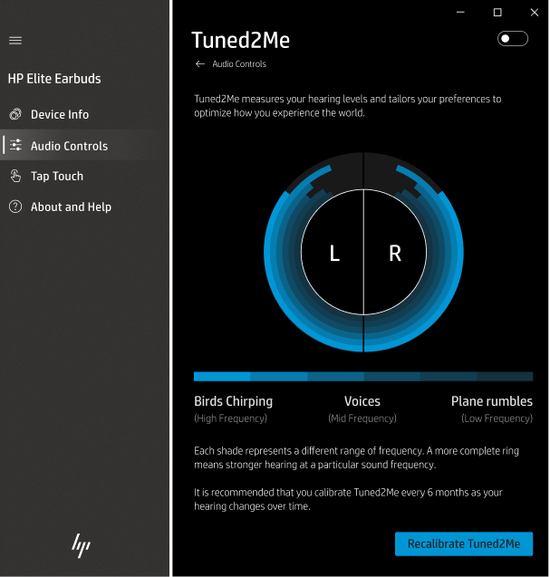Click the brightest blue frequency bar segment
The width and height of the screenshot is (550, 577).
pos(222,376)
